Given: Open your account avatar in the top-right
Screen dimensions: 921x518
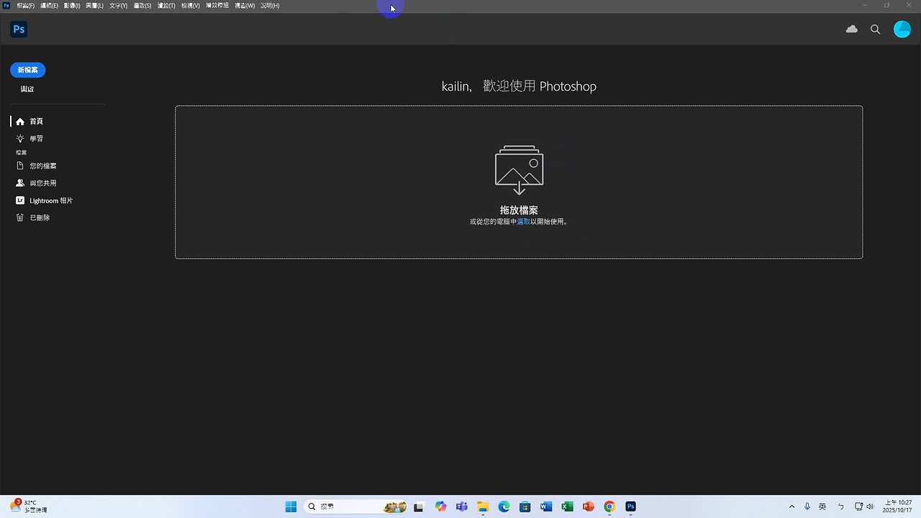Looking at the screenshot, I should click(902, 29).
